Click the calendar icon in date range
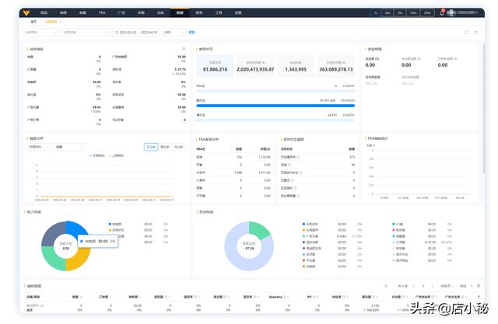 coord(117,33)
